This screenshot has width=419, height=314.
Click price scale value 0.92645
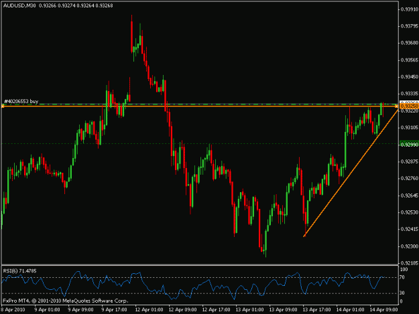(410, 195)
